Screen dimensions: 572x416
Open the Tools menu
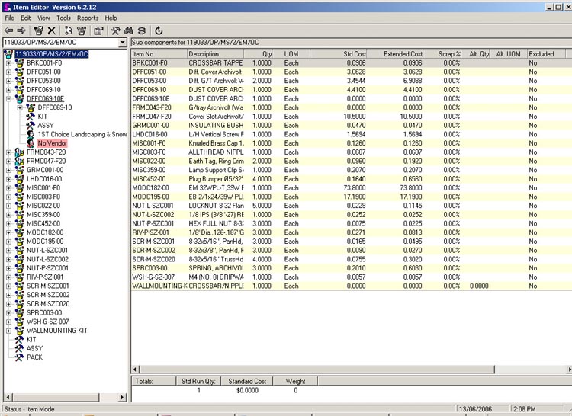pyautogui.click(x=63, y=18)
